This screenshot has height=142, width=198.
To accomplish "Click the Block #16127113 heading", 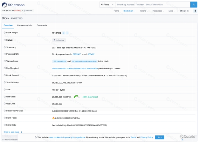I will (x=12, y=18).
